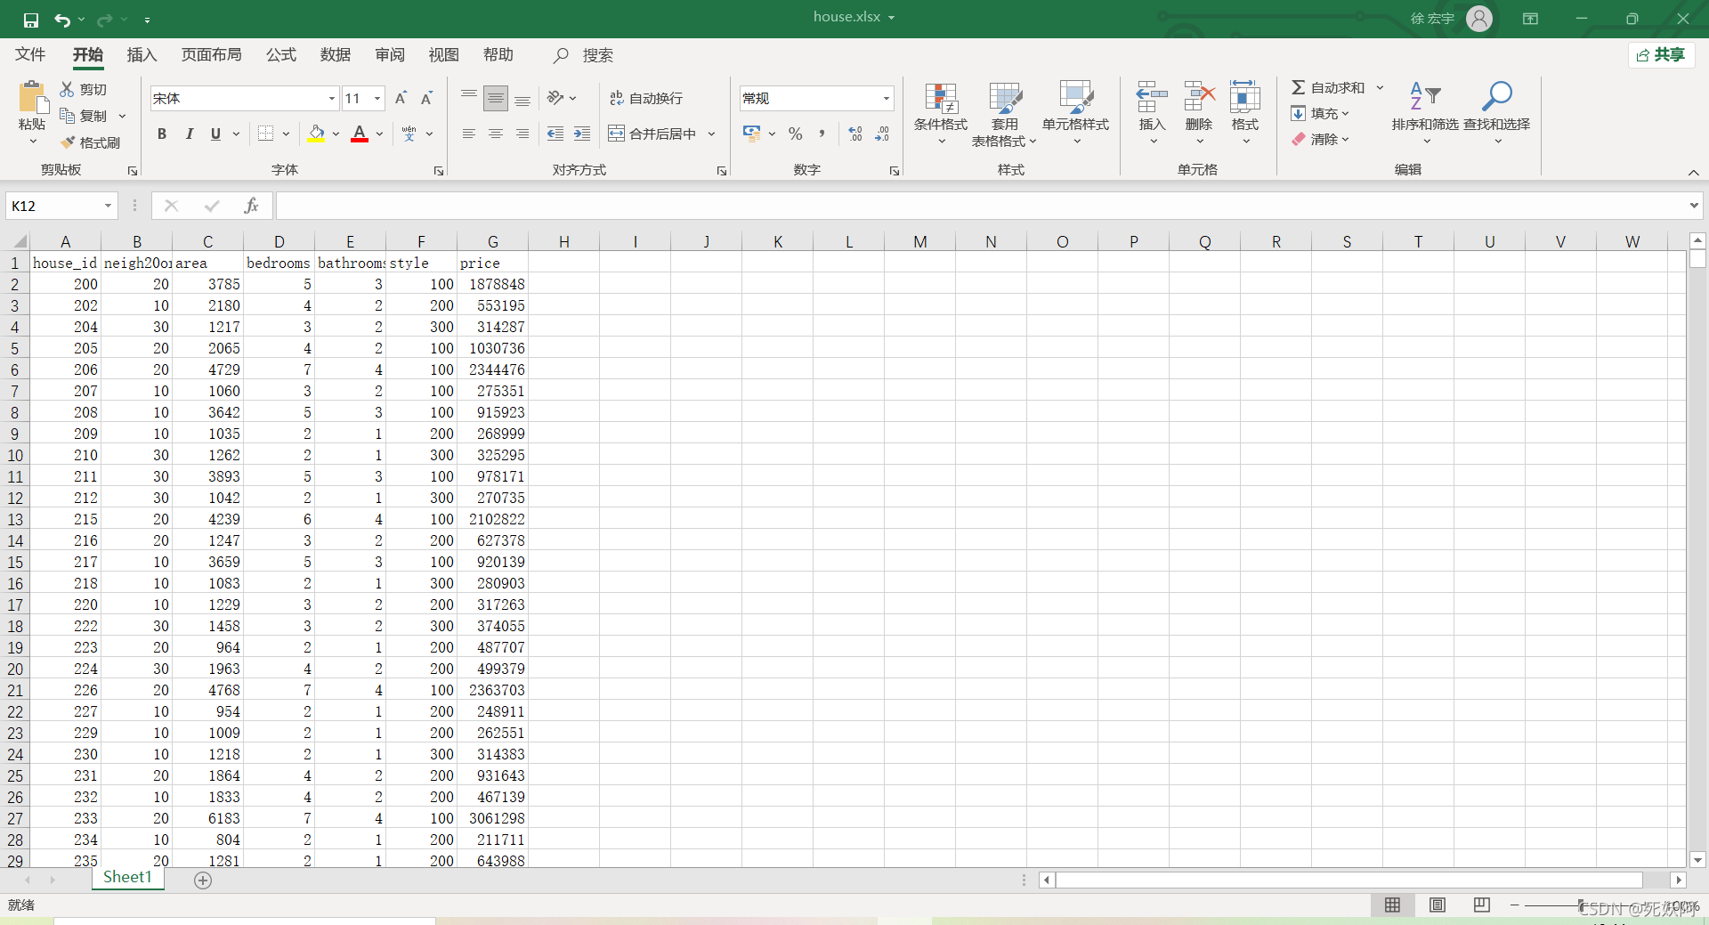
Task: Toggle Underline formatting
Action: [215, 134]
